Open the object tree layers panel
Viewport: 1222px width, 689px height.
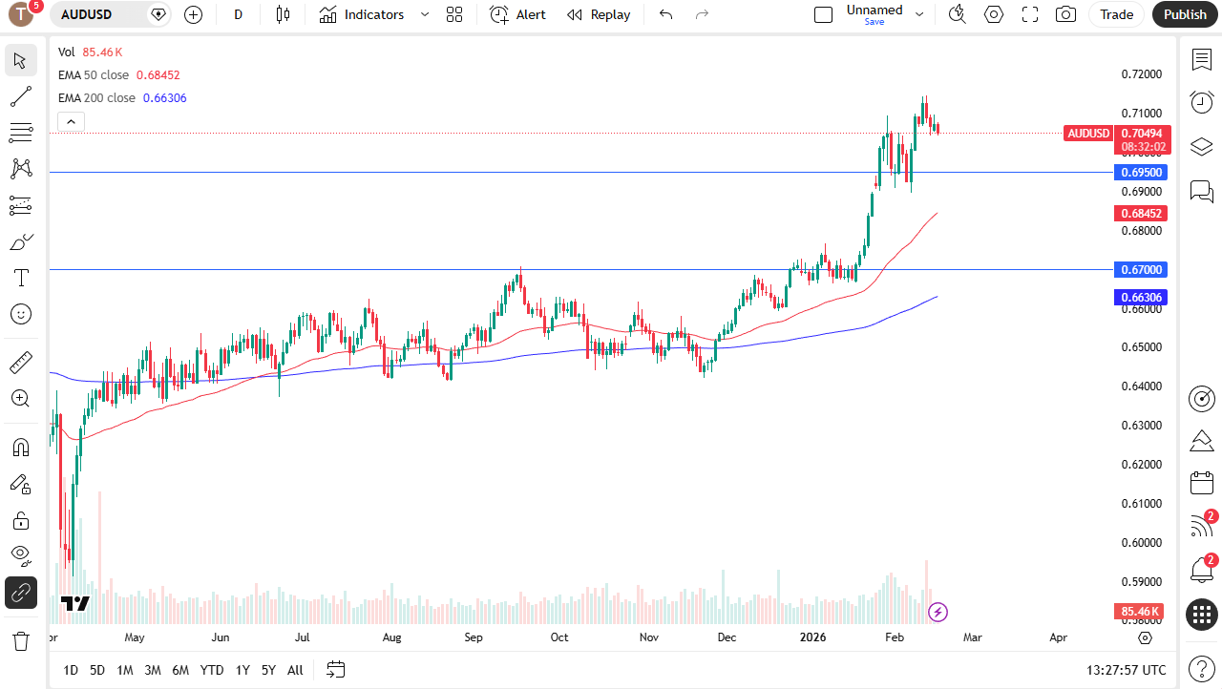(1202, 146)
